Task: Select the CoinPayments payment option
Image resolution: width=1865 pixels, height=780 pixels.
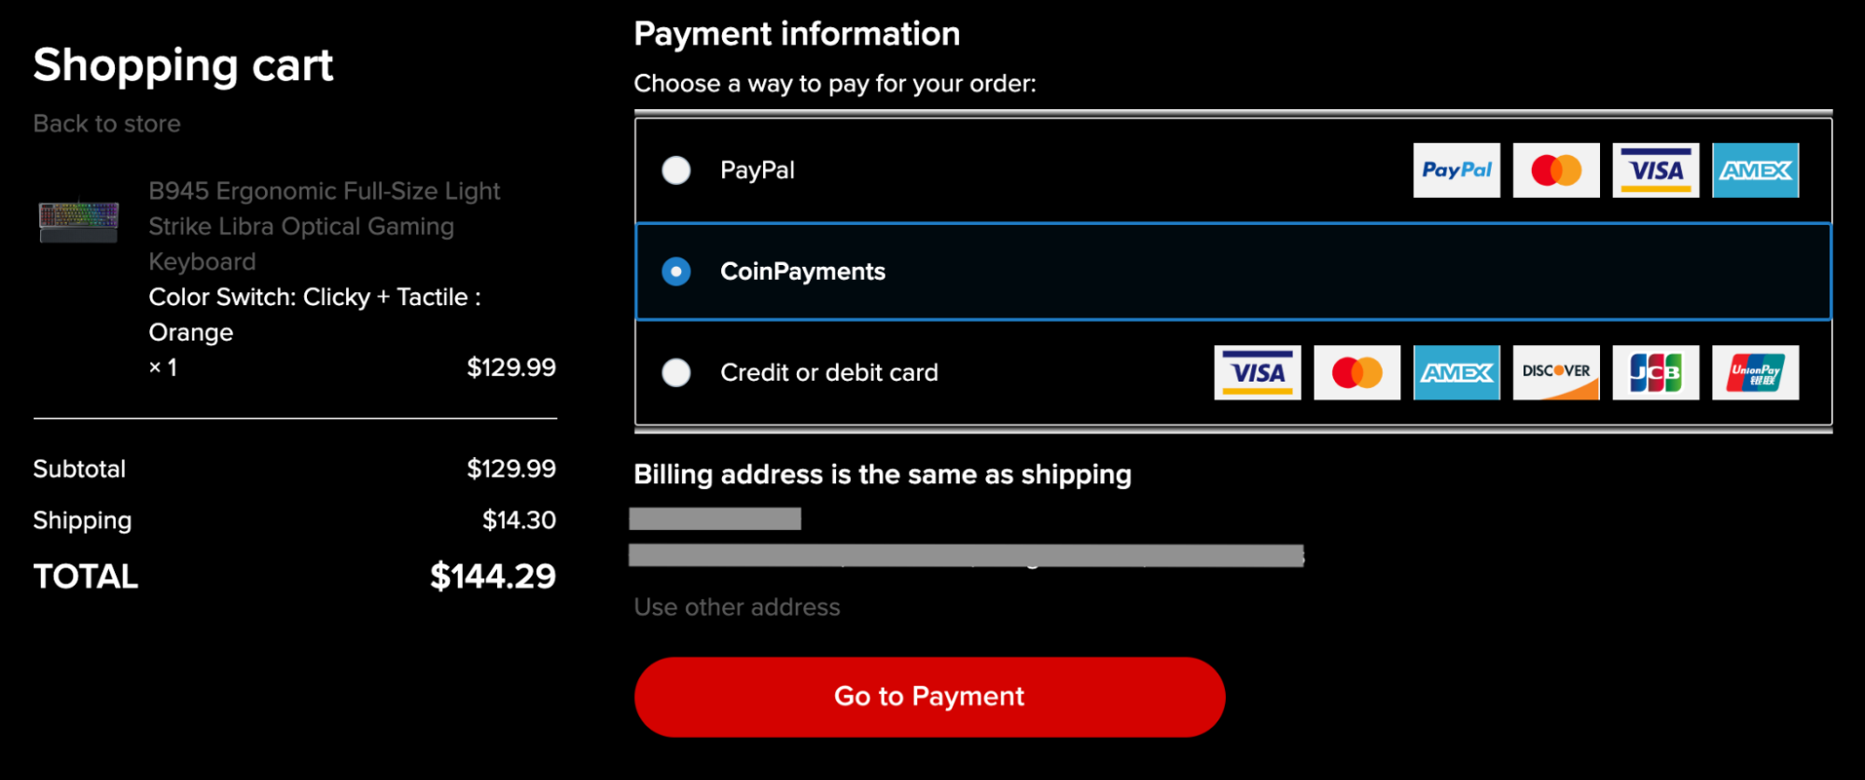Action: pos(675,272)
